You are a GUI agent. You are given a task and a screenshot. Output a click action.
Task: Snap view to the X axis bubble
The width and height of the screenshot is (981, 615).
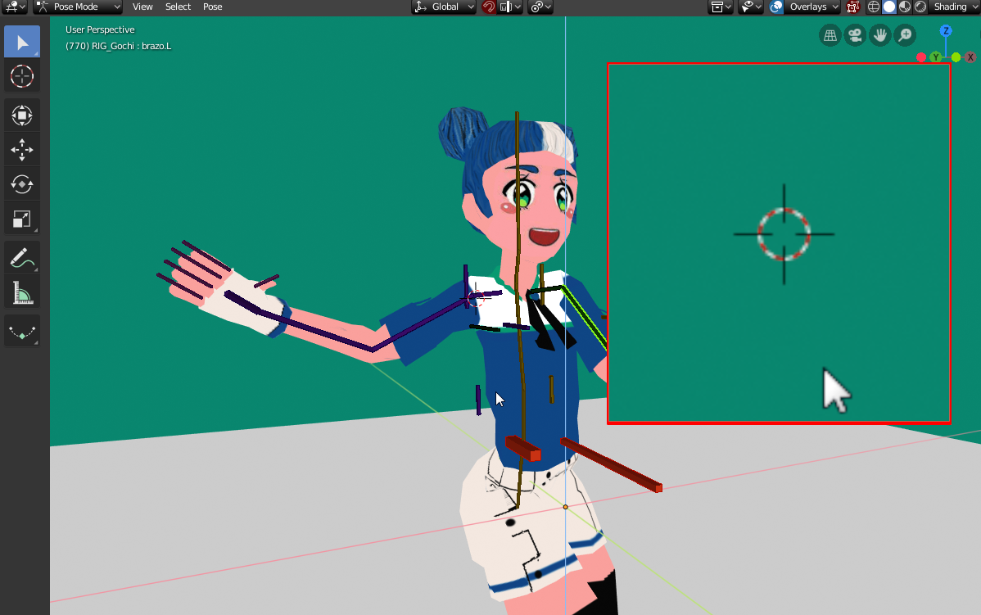click(x=970, y=57)
